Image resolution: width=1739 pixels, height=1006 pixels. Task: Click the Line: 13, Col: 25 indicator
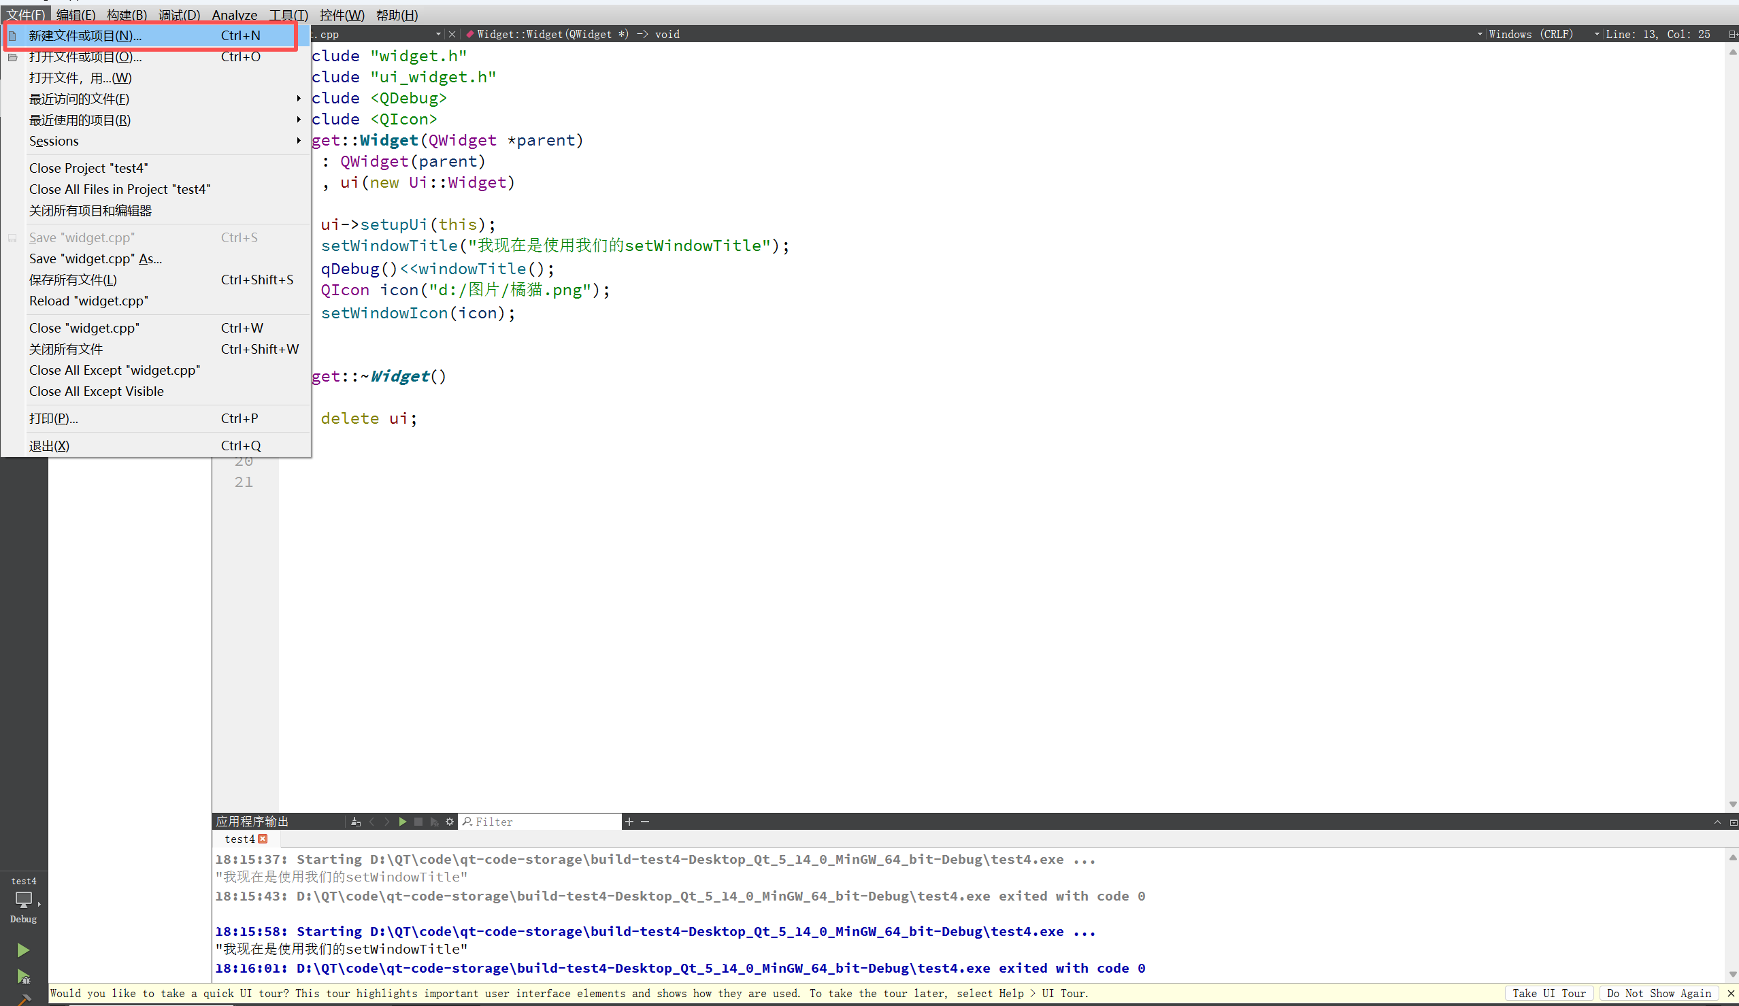pos(1657,34)
